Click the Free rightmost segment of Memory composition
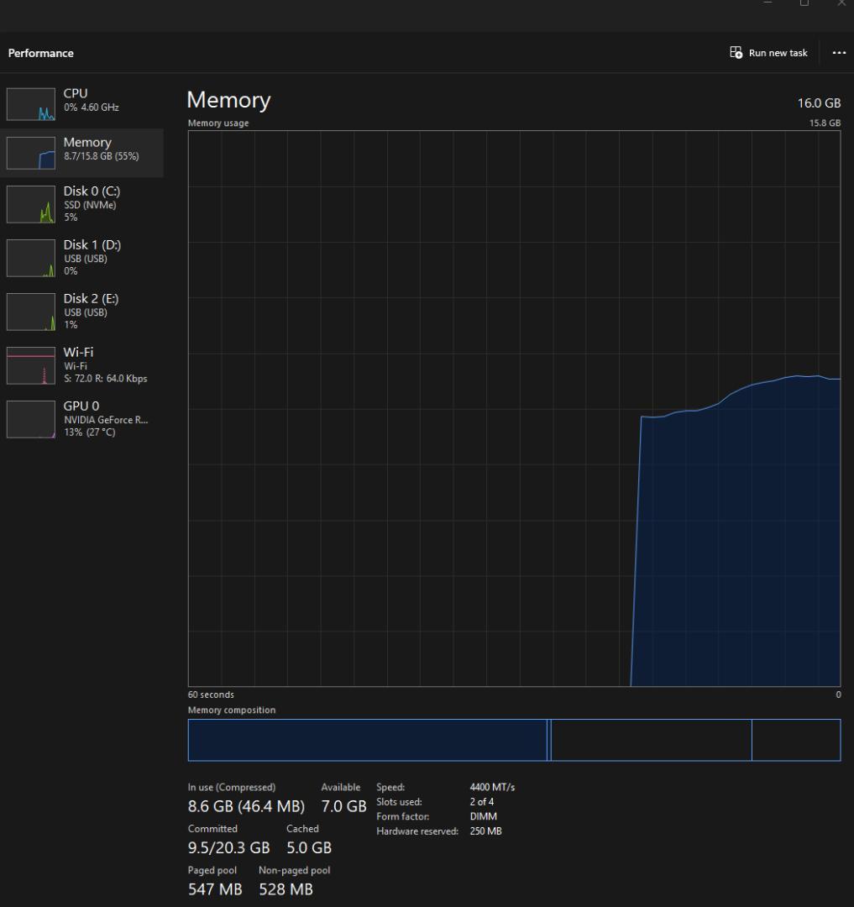Image resolution: width=854 pixels, height=907 pixels. (x=795, y=740)
